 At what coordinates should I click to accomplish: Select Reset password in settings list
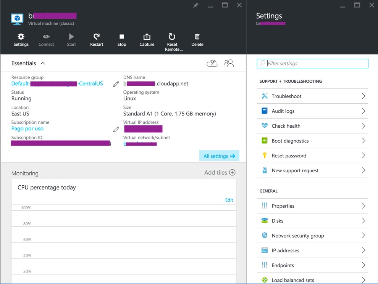(289, 156)
